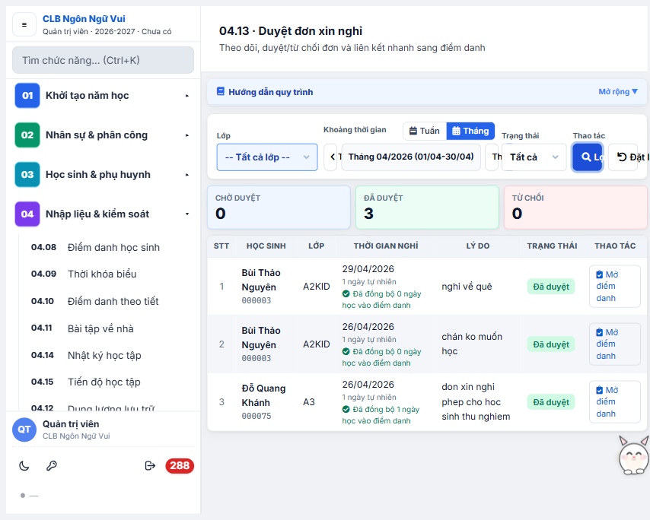Viewport: 650px width, 520px height.
Task: Select 04.11 Bài tập về nhà
Action: [107, 328]
